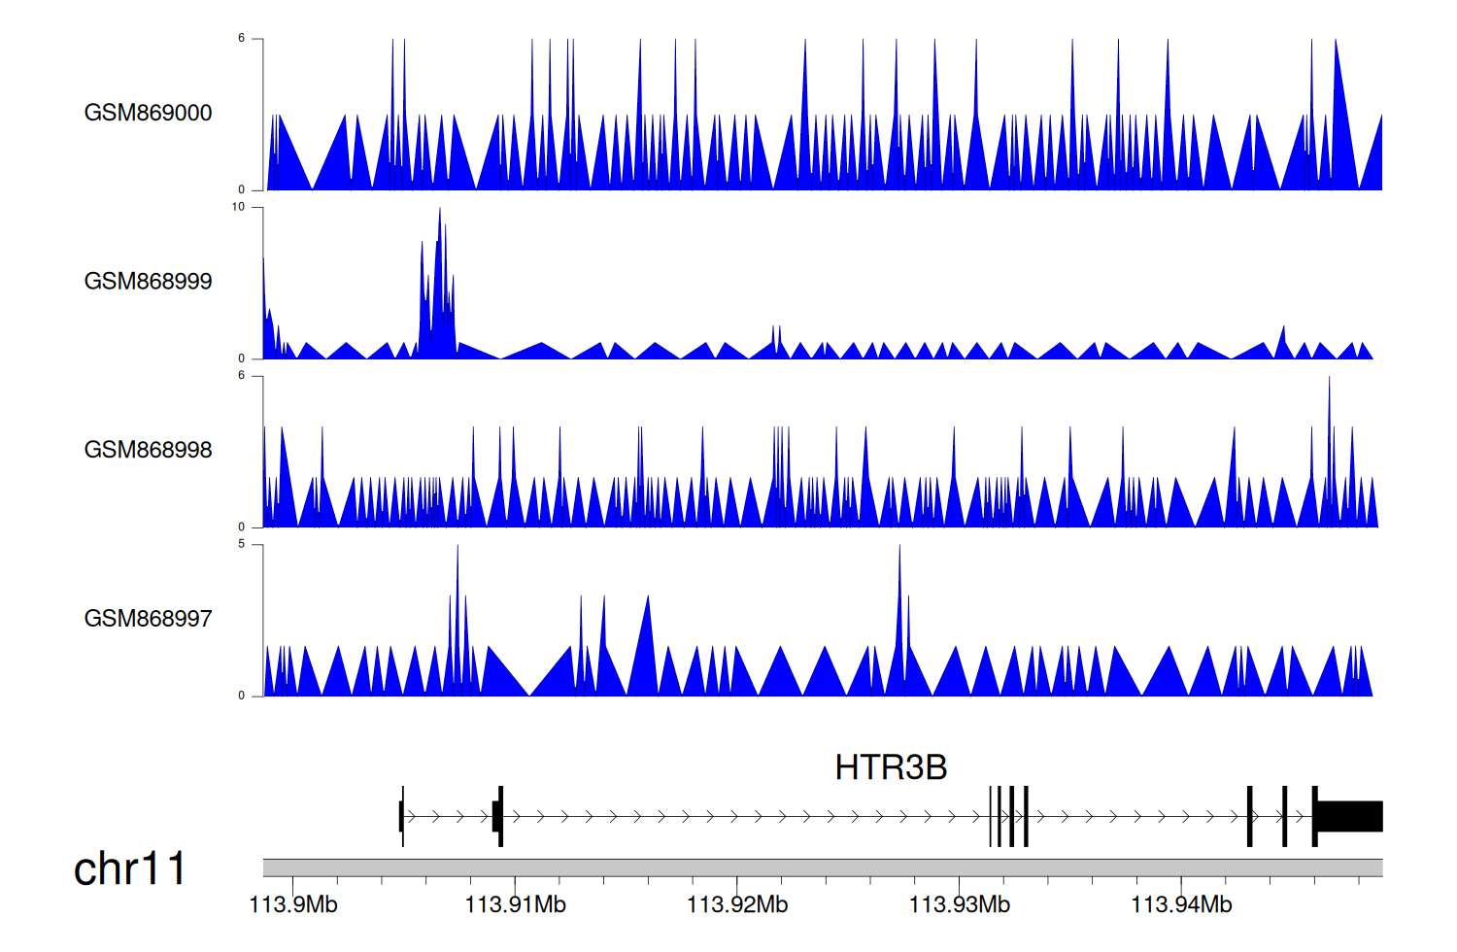Click the GSM869000 track label
The width and height of the screenshot is (1457, 952).
coord(148,113)
